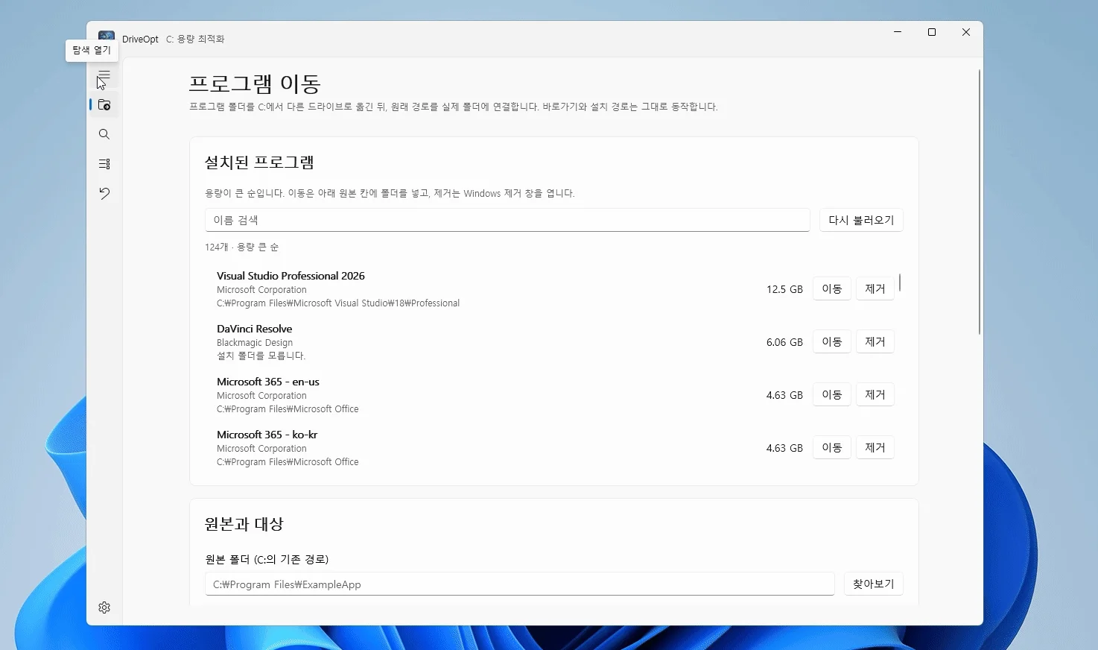Click the 설치 폴더를 모릅니다 text

point(261,356)
